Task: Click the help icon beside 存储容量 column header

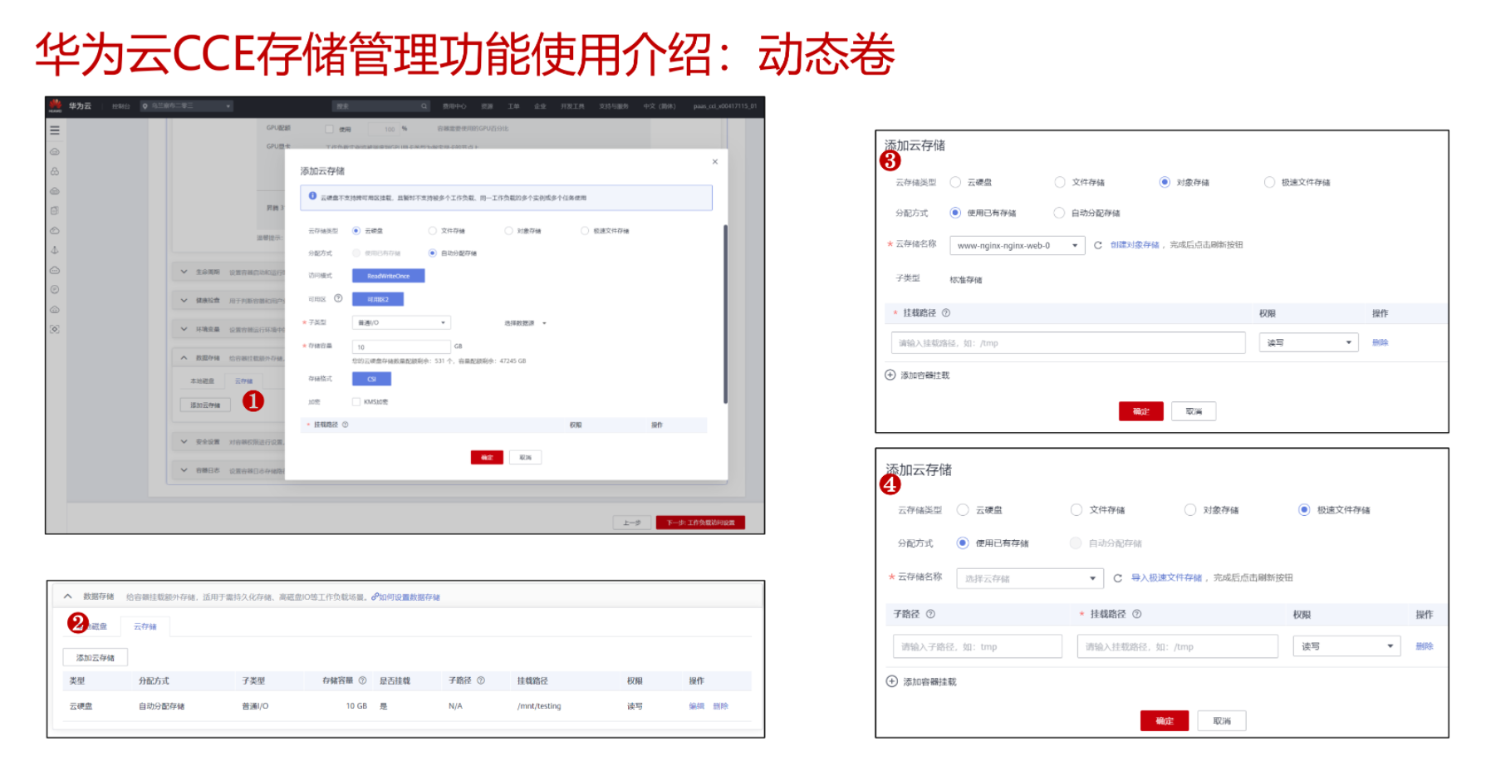Action: pyautogui.click(x=362, y=680)
